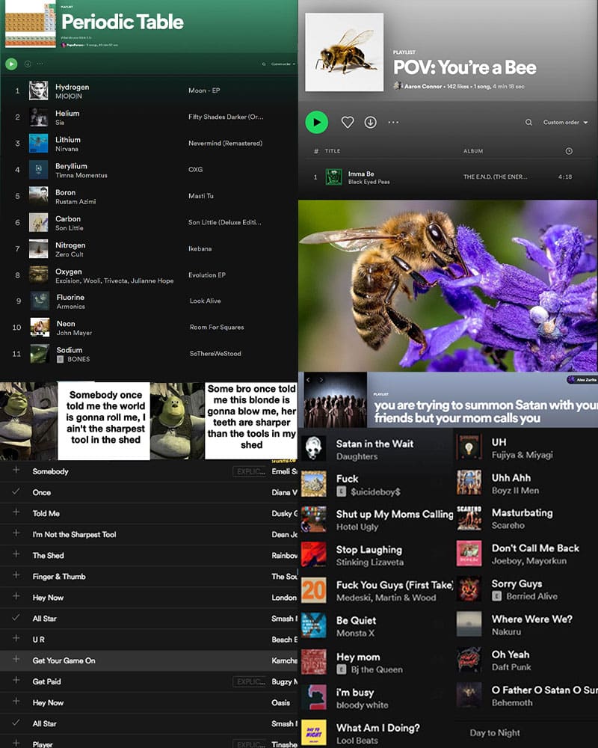The height and width of the screenshot is (748, 598).
Task: Go back using the left arrow in Satan playlist
Action: (x=309, y=380)
